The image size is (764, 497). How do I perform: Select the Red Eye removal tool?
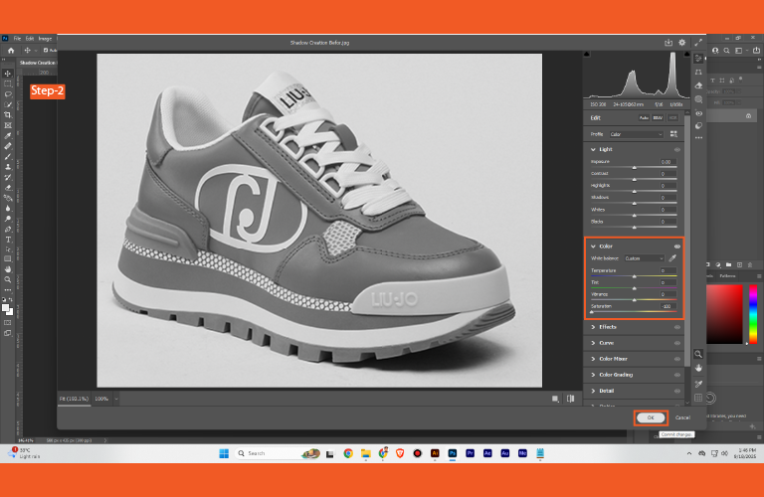click(x=699, y=112)
